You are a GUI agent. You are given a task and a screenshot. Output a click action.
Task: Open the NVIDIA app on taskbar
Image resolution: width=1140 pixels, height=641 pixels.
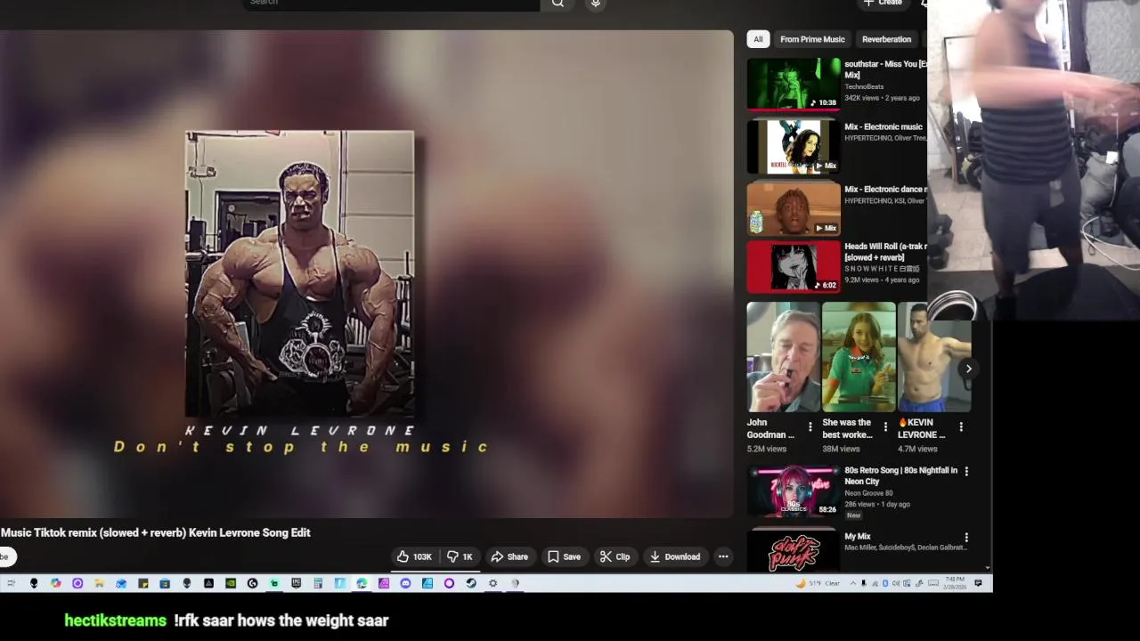(x=231, y=583)
